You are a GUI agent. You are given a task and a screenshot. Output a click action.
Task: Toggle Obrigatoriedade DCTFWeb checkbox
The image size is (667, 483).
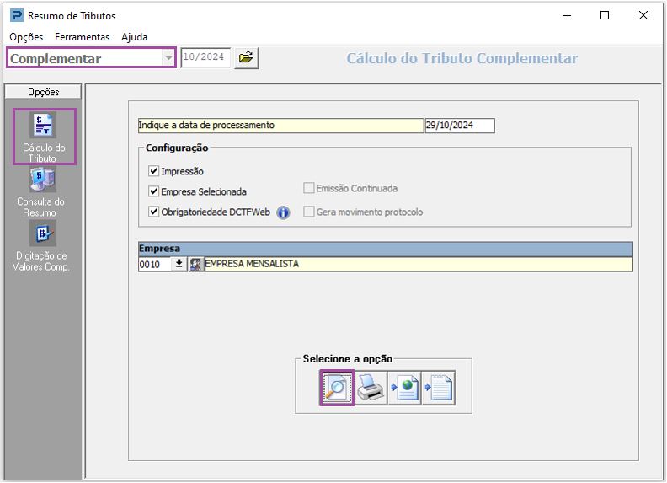pyautogui.click(x=153, y=212)
